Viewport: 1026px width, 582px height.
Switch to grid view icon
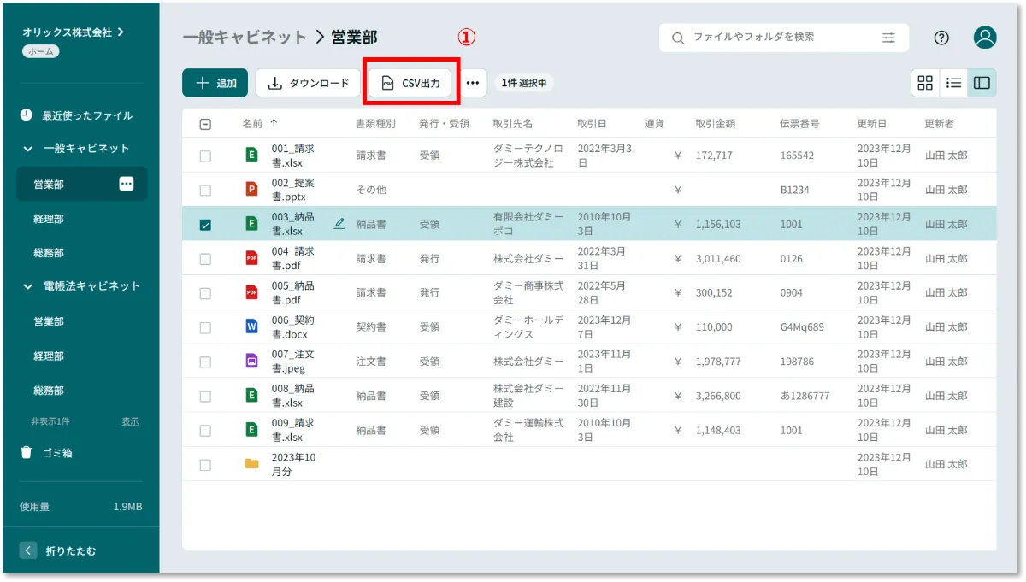(x=925, y=83)
